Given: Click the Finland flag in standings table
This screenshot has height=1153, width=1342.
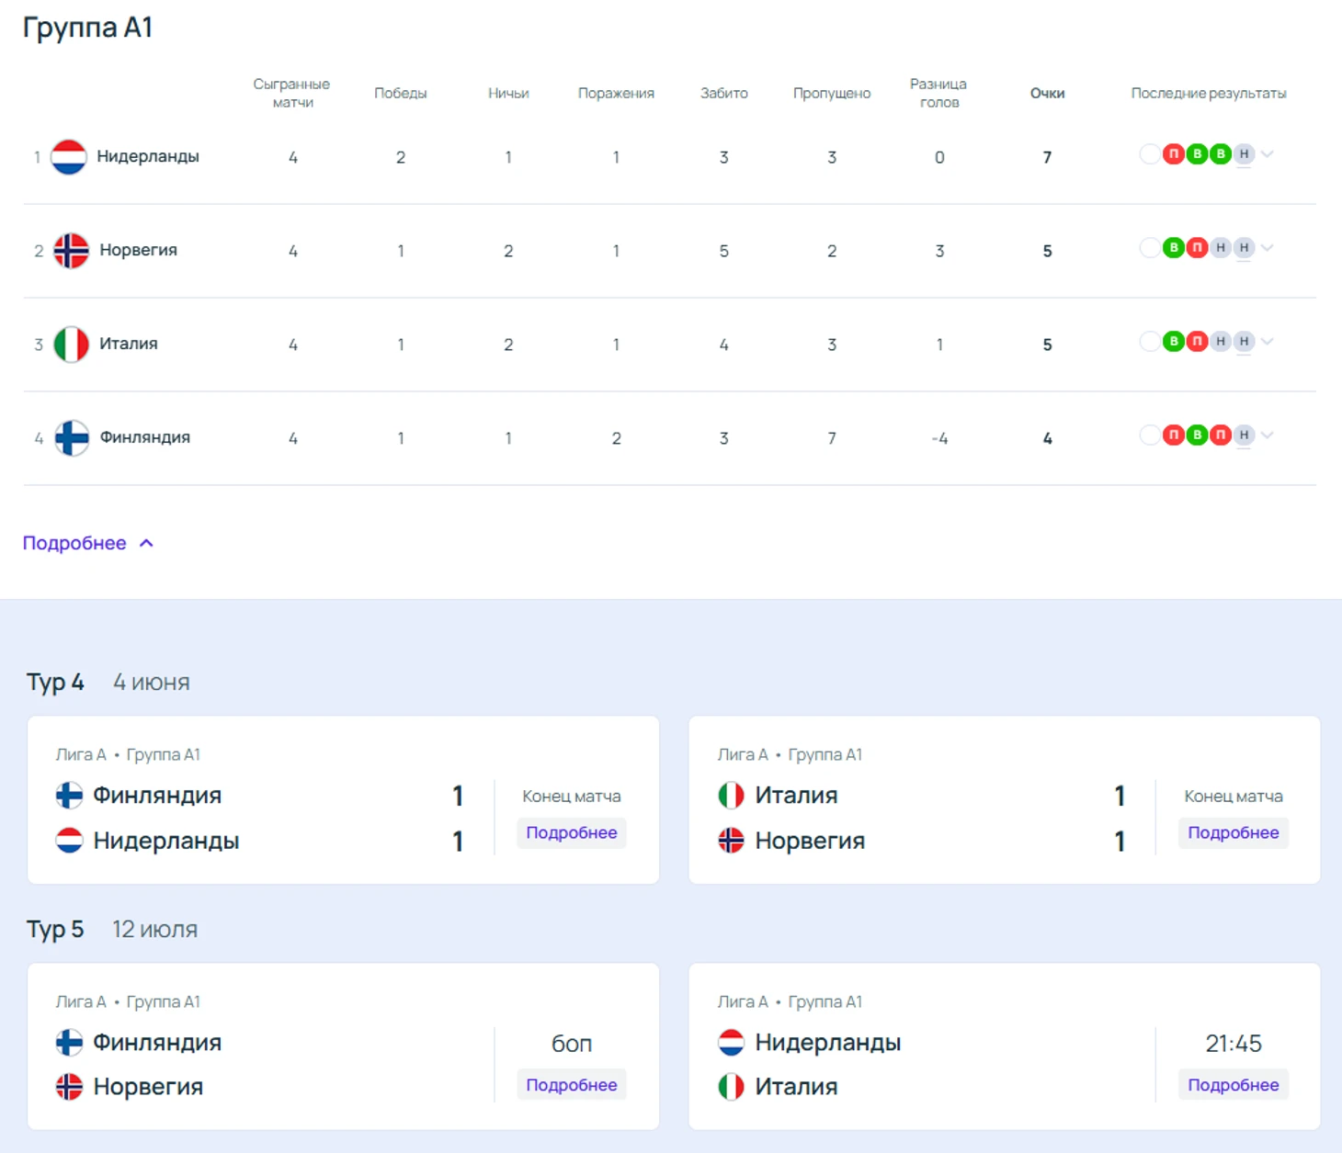Looking at the screenshot, I should point(71,438).
